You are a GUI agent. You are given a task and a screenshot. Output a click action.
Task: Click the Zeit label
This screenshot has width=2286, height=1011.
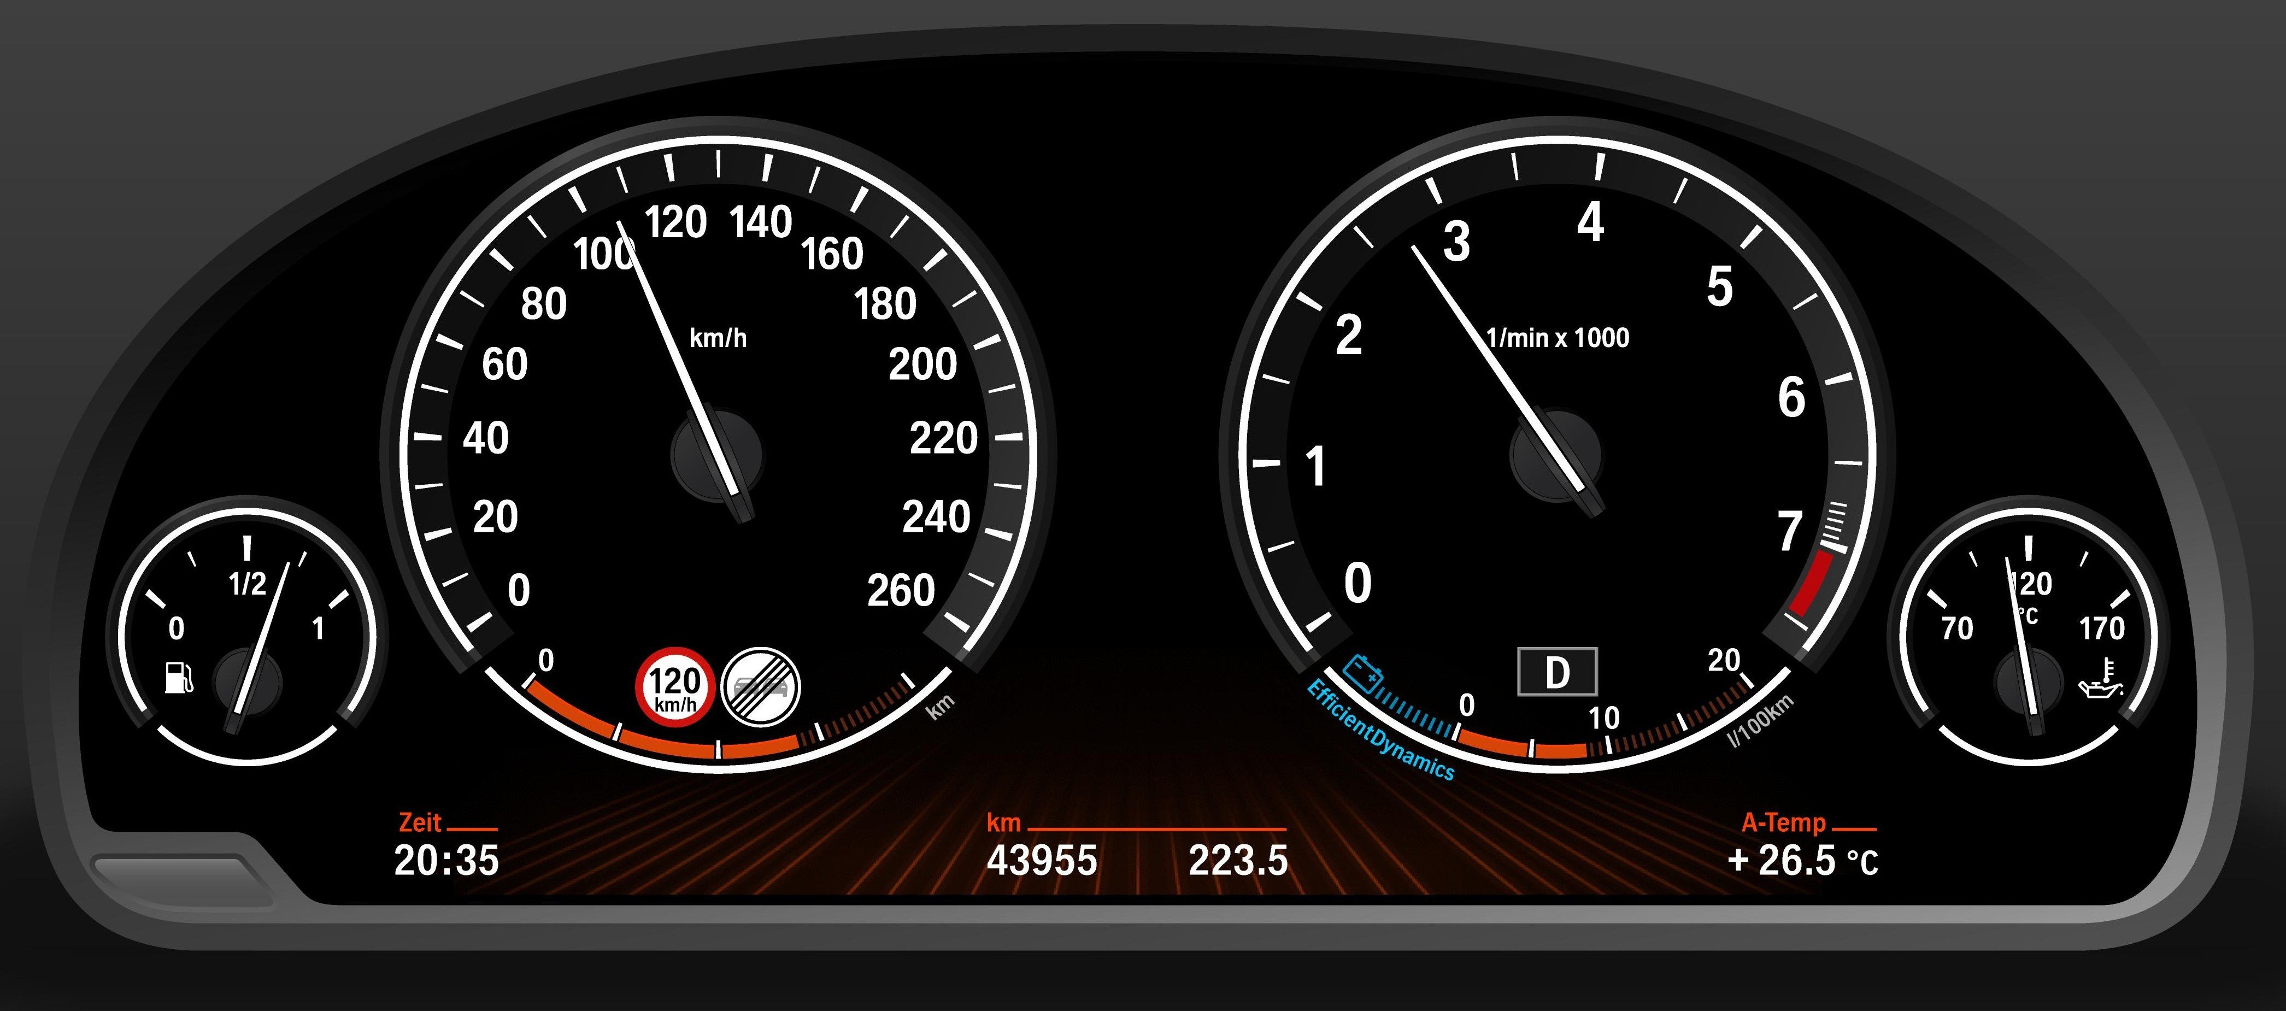coord(420,822)
